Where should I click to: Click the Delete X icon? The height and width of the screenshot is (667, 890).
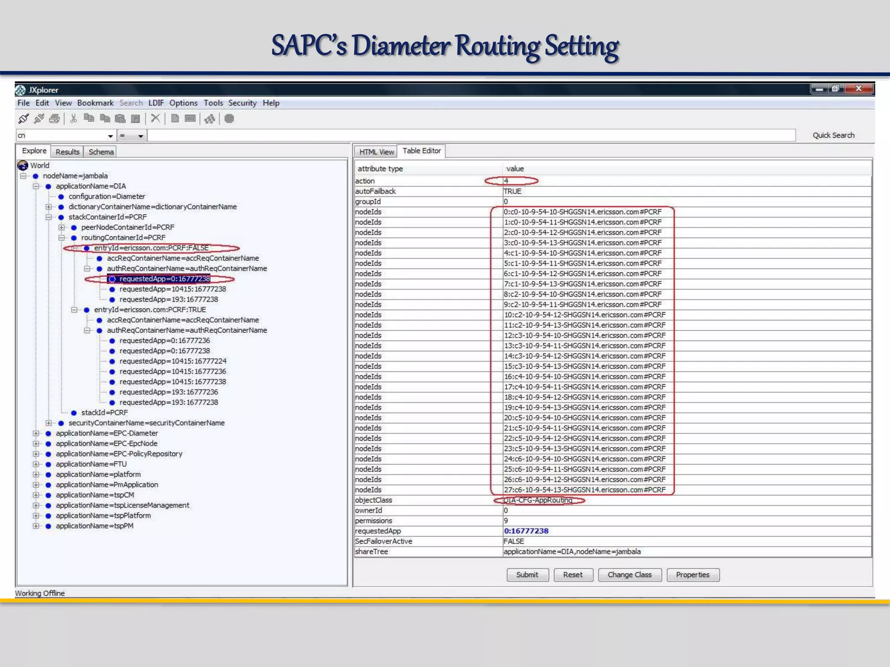(x=155, y=118)
